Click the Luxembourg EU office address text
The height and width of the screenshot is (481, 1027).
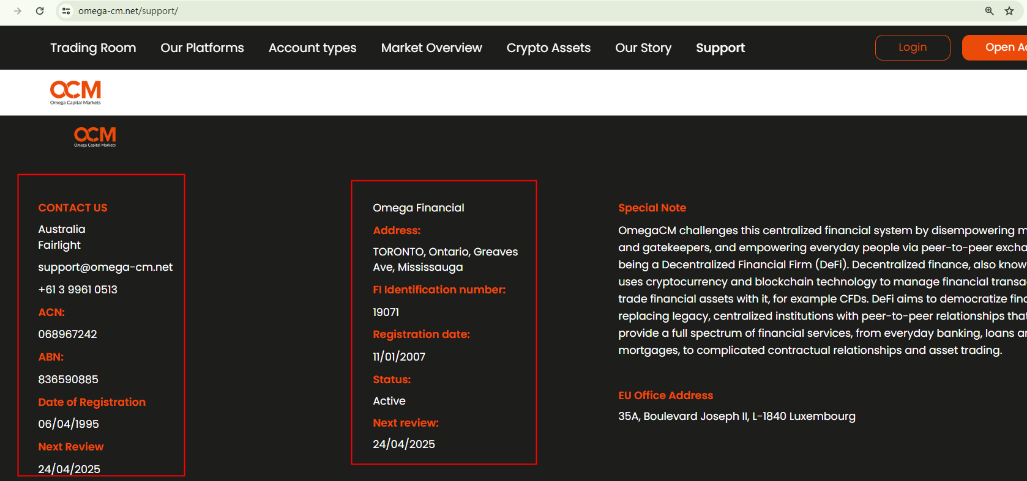(x=736, y=416)
